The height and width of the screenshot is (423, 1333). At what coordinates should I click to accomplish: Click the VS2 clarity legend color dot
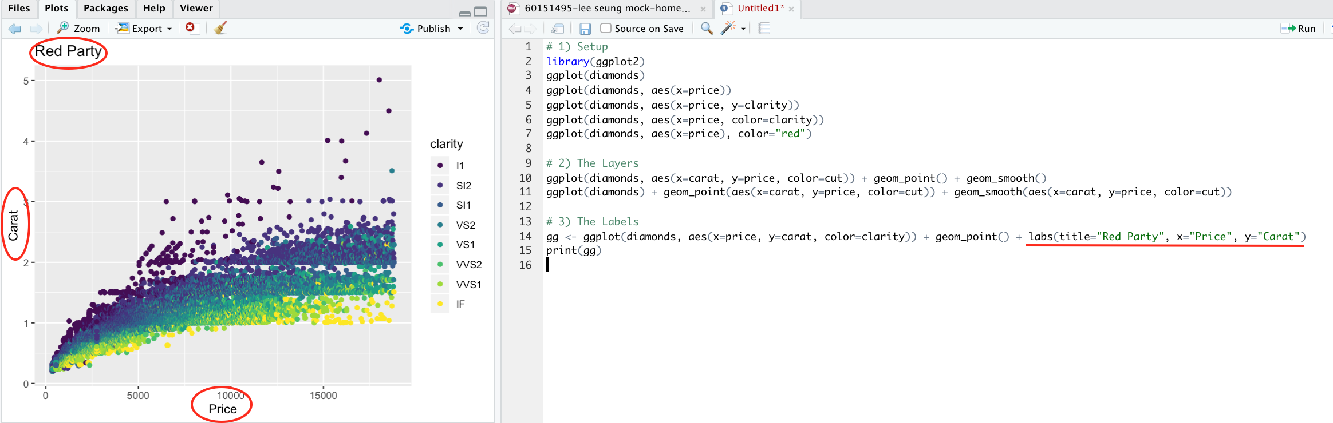point(440,225)
